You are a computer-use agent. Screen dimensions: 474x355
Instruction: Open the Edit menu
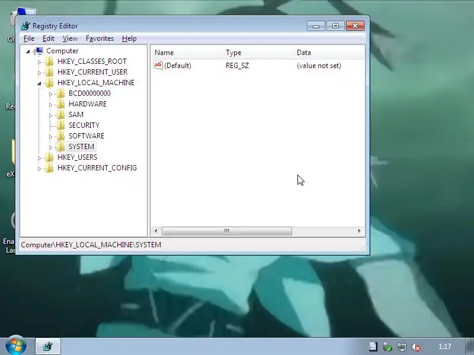(49, 38)
